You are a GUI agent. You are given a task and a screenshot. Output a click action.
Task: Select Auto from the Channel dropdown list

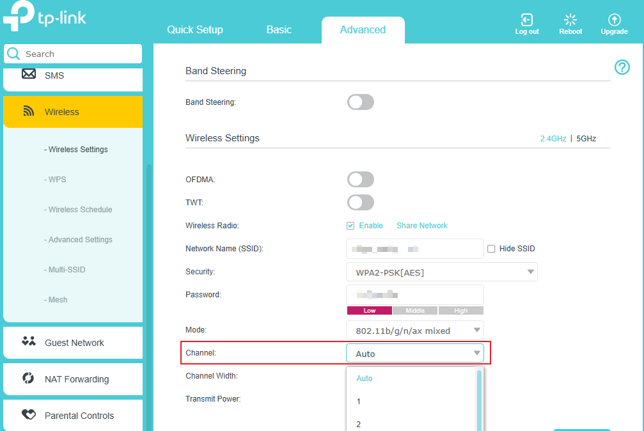364,378
